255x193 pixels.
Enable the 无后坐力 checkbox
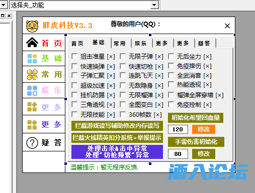click(171, 56)
